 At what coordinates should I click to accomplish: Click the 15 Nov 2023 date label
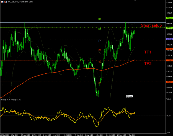(x=122, y=135)
